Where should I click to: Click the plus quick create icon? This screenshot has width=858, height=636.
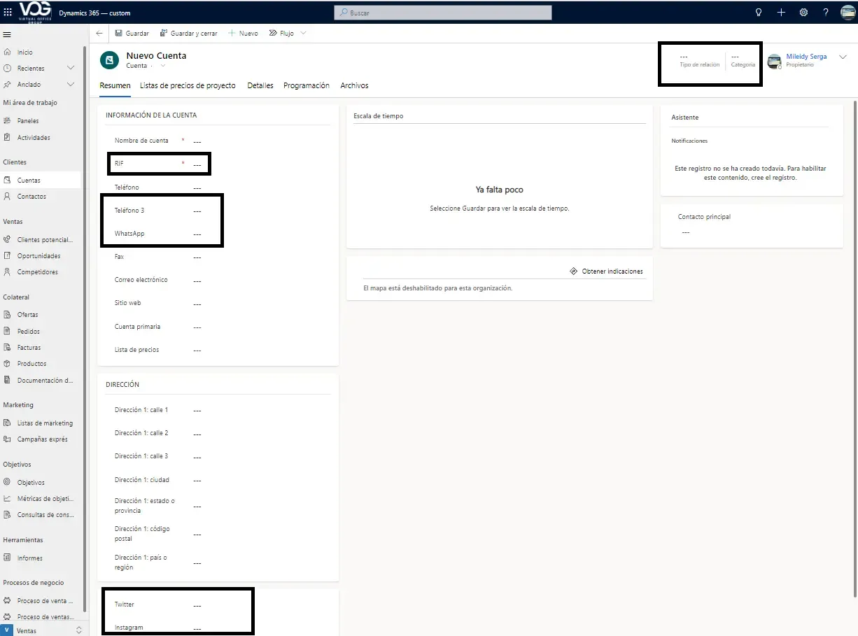[781, 13]
